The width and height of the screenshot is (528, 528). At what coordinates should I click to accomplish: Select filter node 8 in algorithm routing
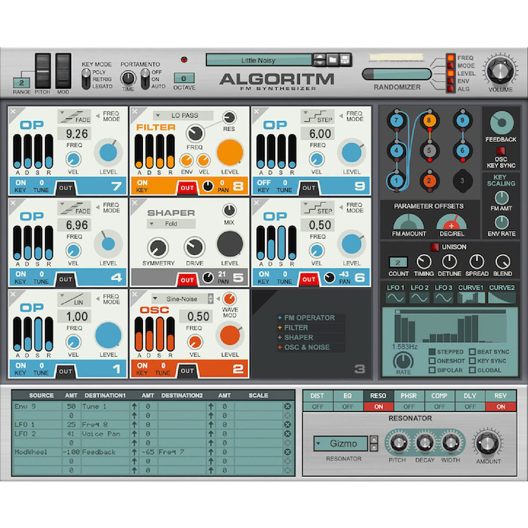[429, 120]
